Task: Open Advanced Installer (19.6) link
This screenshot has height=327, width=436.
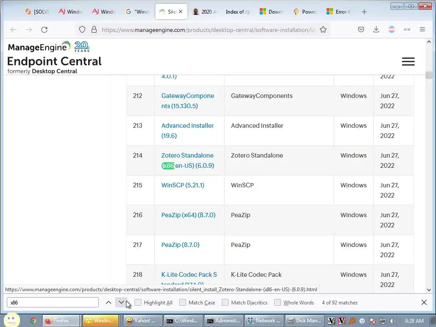Action: [187, 130]
